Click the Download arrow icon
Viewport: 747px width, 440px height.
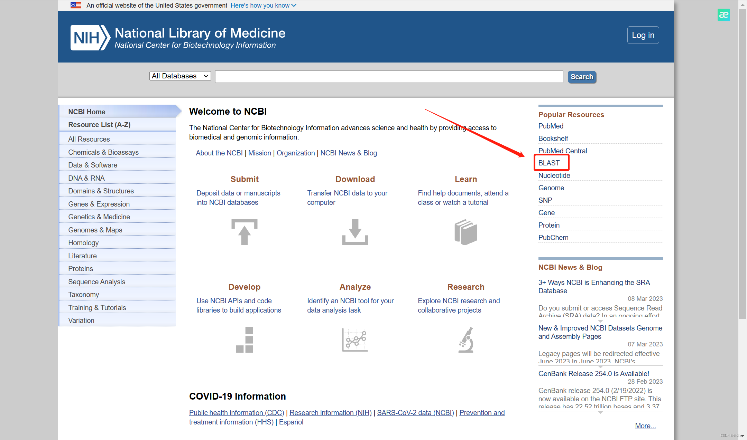355,232
